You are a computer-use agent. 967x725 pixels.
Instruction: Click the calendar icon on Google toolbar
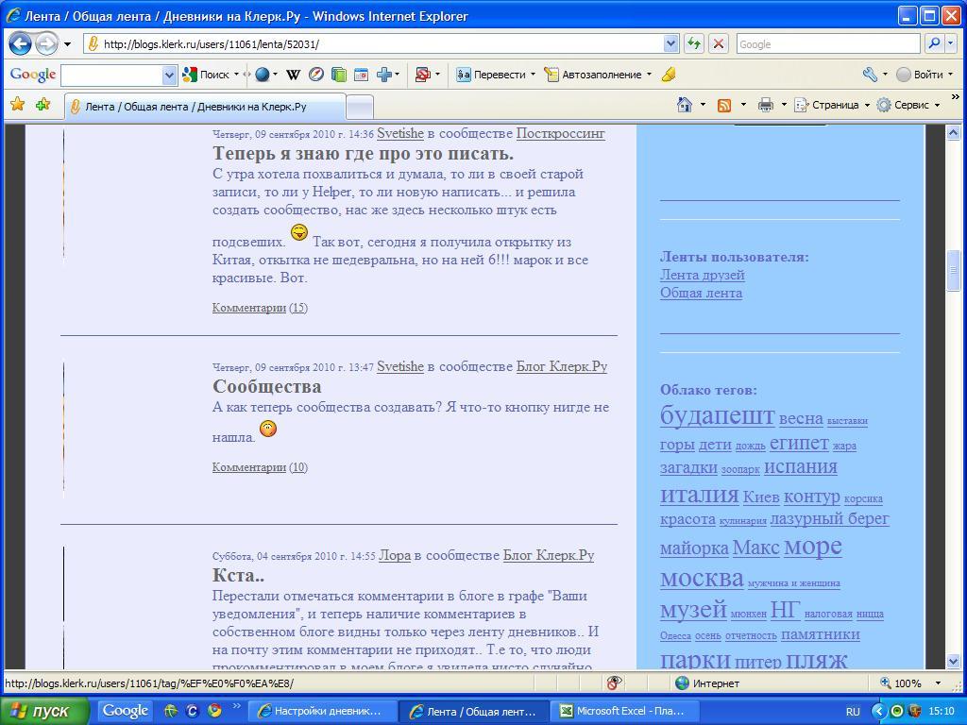[361, 75]
